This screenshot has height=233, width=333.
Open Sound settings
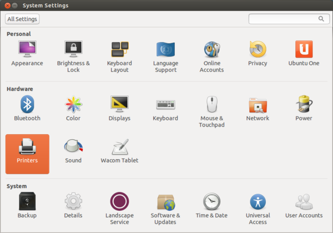tap(73, 151)
